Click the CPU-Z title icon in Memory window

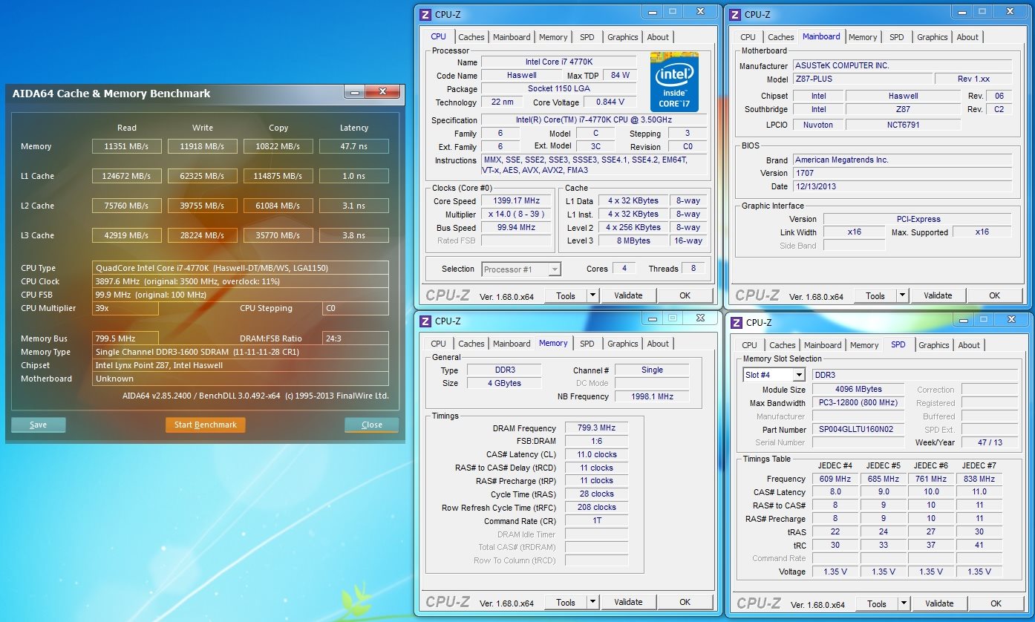[425, 321]
